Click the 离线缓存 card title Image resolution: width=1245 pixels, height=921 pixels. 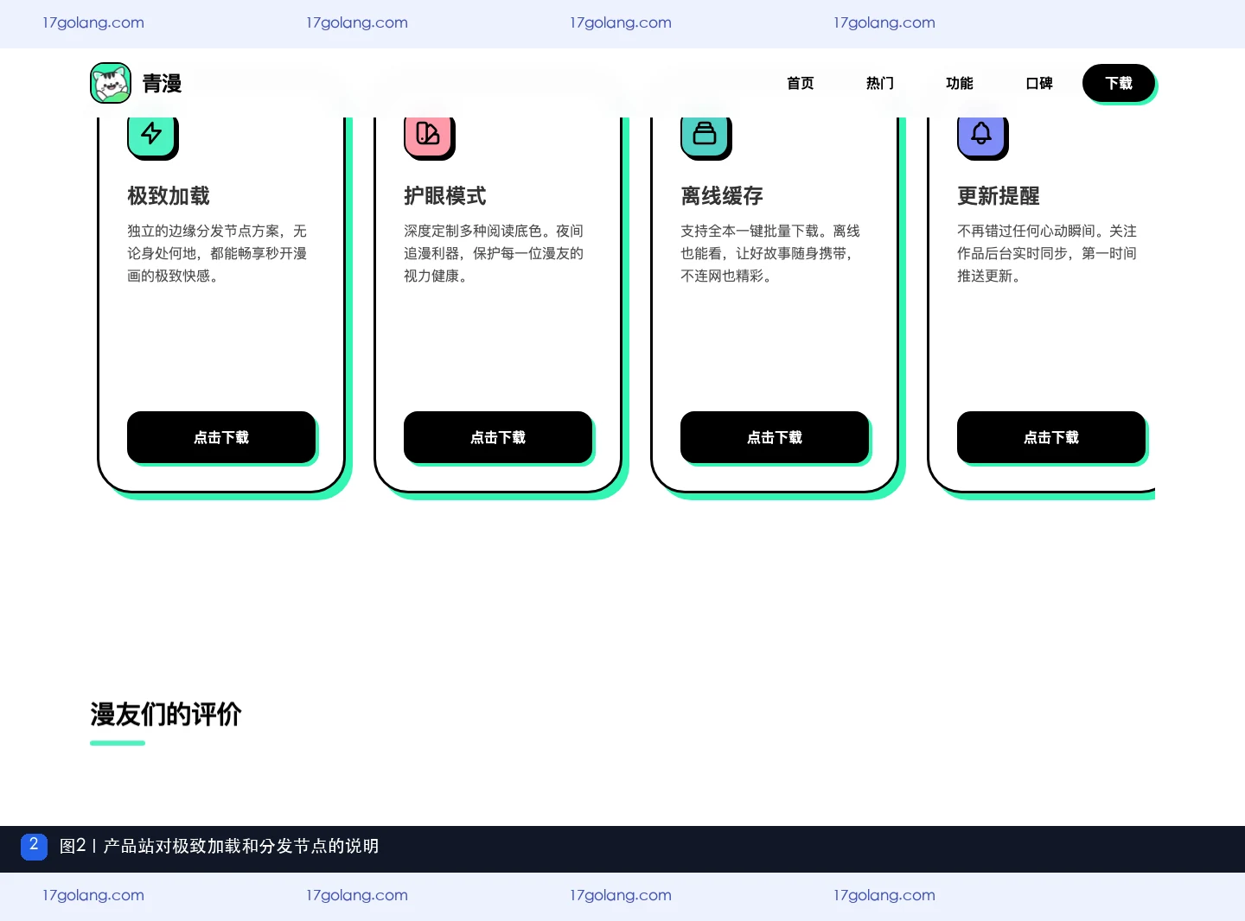pos(722,196)
